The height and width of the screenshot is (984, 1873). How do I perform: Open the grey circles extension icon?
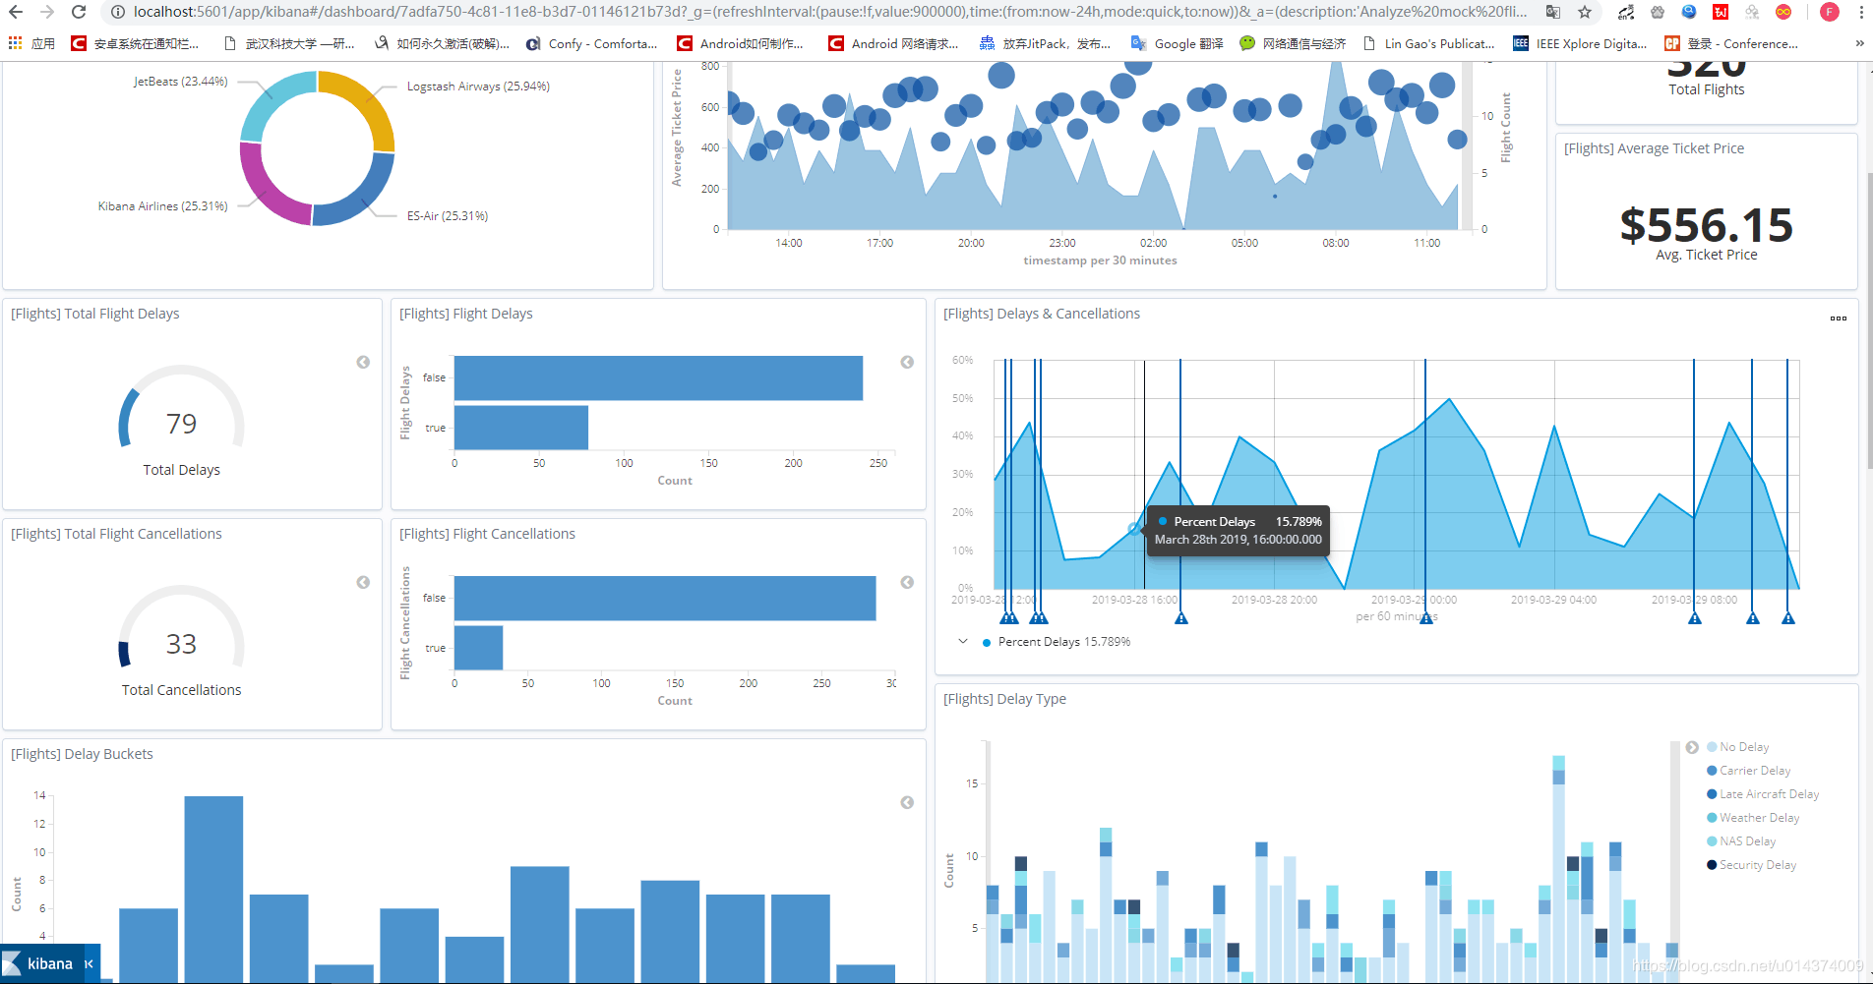[x=1752, y=12]
